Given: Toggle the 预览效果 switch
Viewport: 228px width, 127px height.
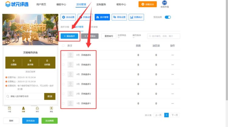Looking at the screenshot, I should tap(168, 17).
